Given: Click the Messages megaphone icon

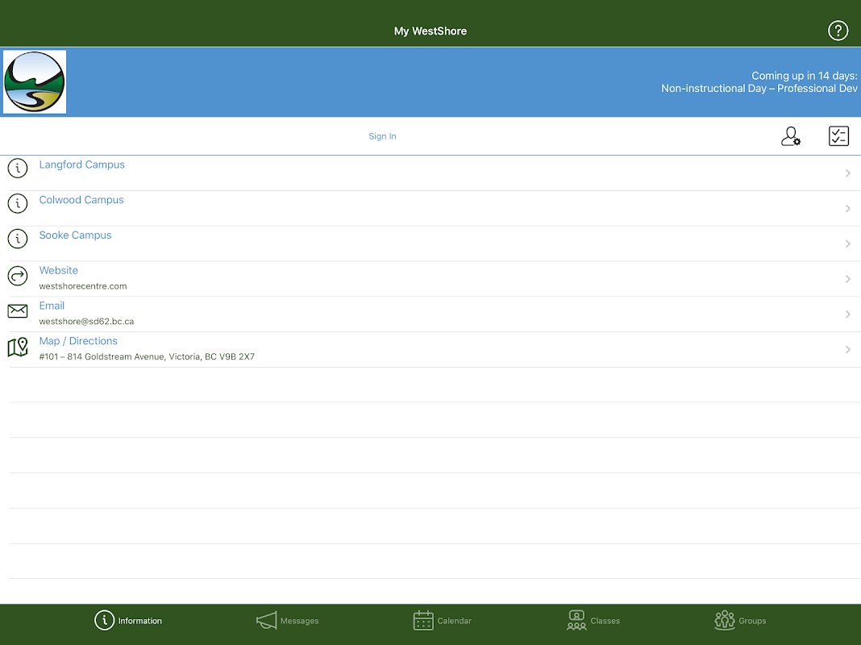Looking at the screenshot, I should click(266, 620).
